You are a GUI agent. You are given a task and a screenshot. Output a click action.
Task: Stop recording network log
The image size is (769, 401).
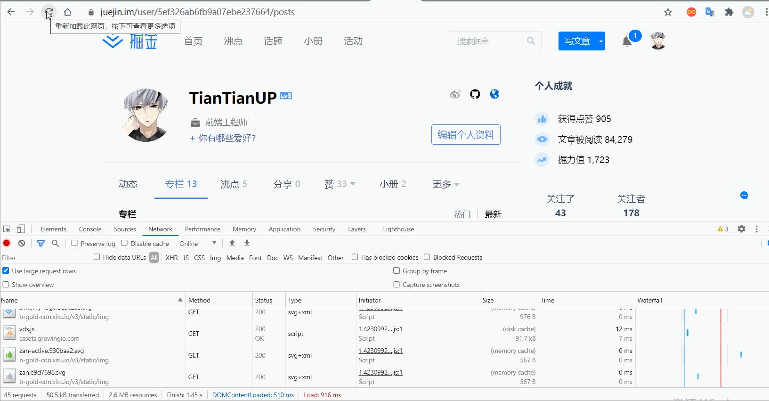pos(7,243)
